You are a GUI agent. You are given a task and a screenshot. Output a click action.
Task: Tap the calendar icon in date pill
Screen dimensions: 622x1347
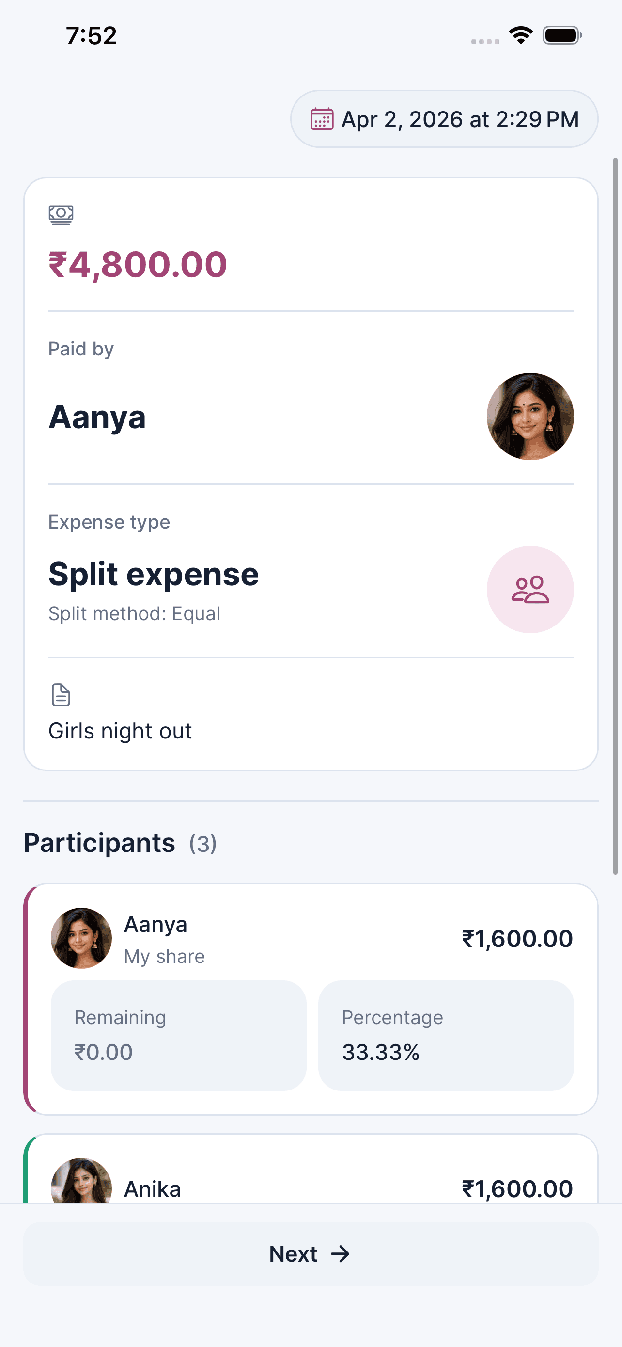(322, 119)
